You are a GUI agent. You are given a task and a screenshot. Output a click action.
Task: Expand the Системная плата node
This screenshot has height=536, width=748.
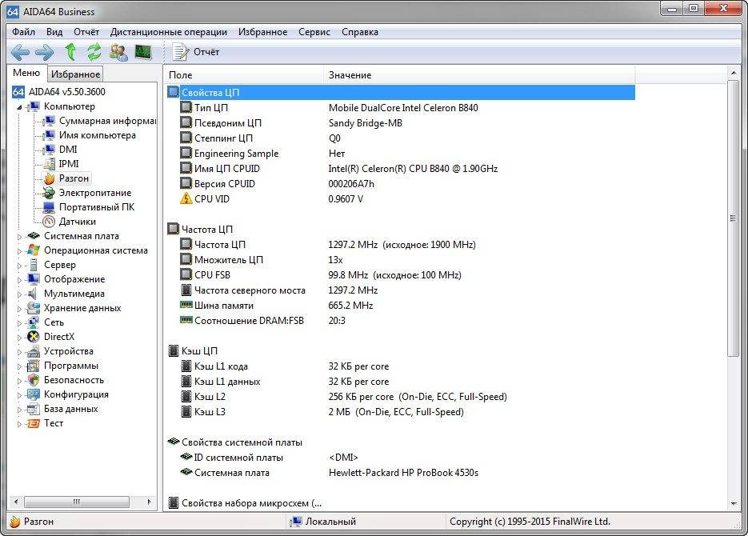pos(19,237)
